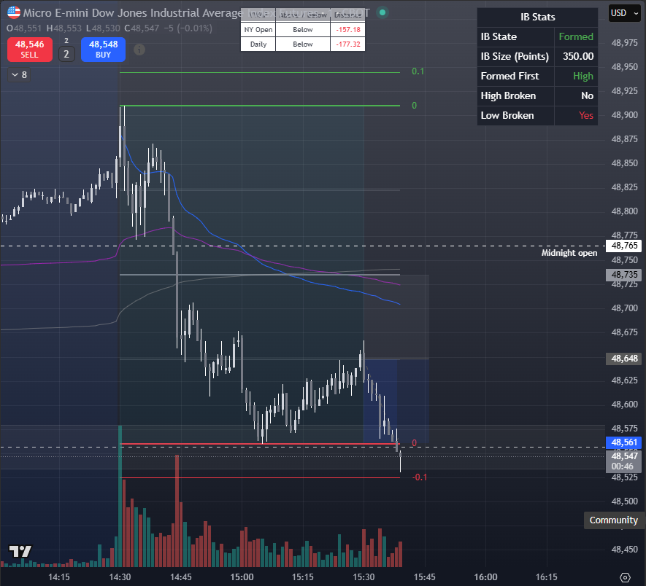
Task: Open chart settings hexagon icon bottom right
Action: (x=625, y=578)
